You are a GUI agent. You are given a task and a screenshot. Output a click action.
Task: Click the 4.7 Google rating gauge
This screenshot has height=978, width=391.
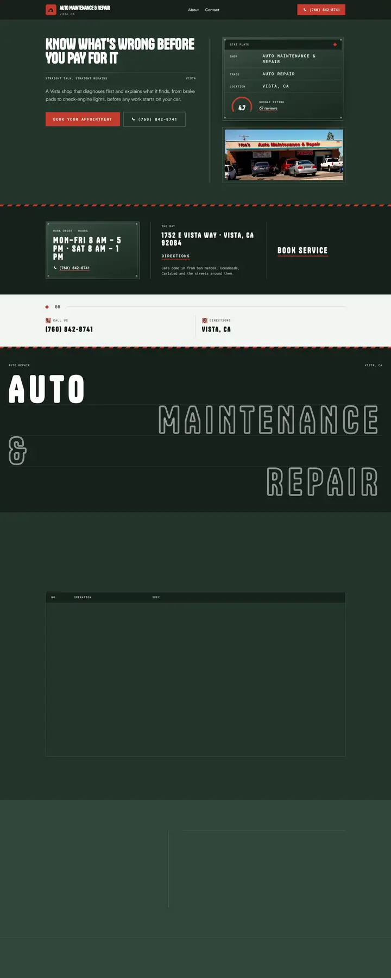coord(242,105)
